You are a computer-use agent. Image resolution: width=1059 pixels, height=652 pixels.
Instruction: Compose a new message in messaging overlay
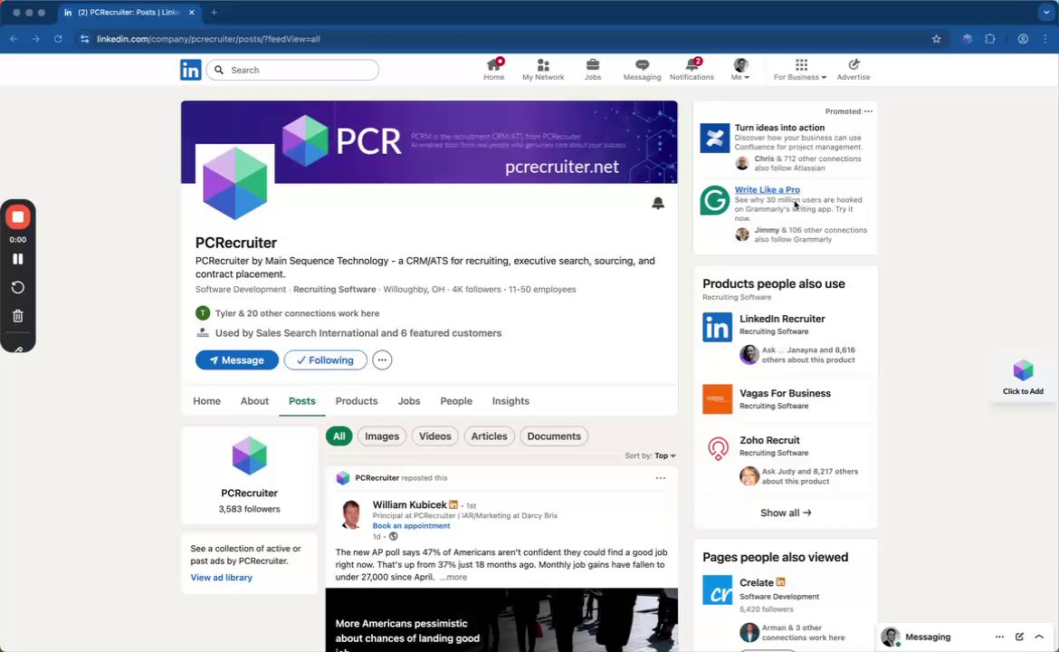tap(1020, 637)
